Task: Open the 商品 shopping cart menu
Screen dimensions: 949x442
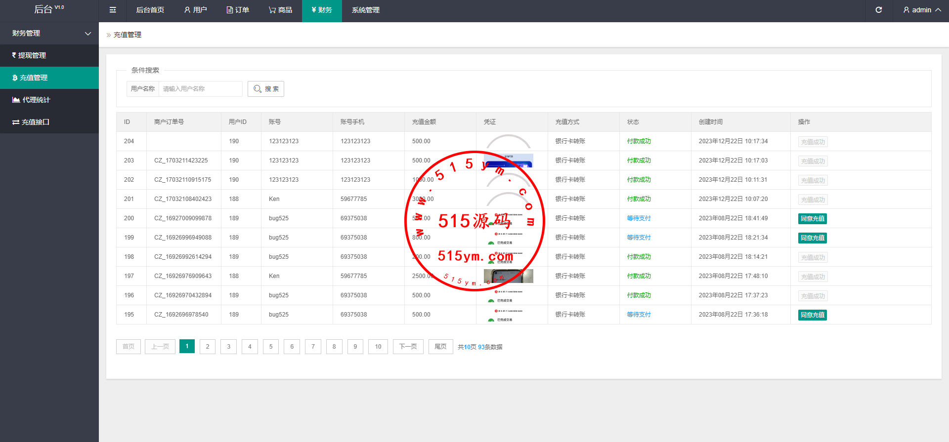Action: click(x=280, y=10)
